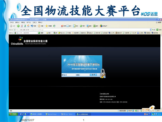The height and width of the screenshot is (122, 162).
Task: Click the Stop loading page icon
Action: tap(22, 26)
